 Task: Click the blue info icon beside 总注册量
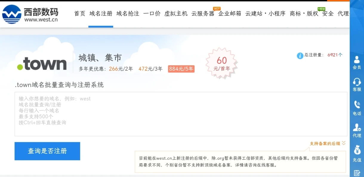pyautogui.click(x=300, y=56)
